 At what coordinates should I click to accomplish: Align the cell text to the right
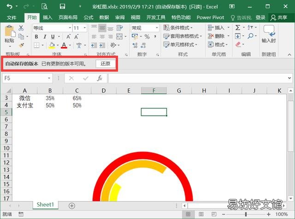coord(111,37)
